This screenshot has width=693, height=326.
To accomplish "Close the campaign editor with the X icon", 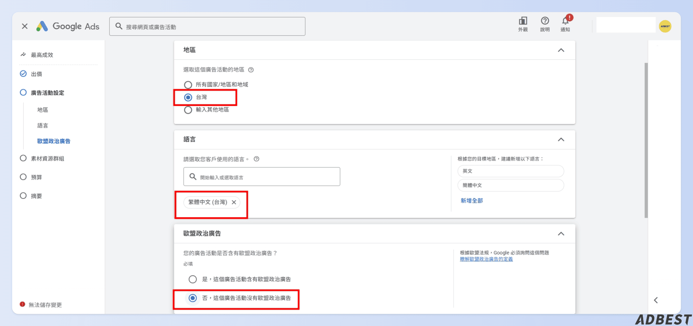I will click(25, 26).
